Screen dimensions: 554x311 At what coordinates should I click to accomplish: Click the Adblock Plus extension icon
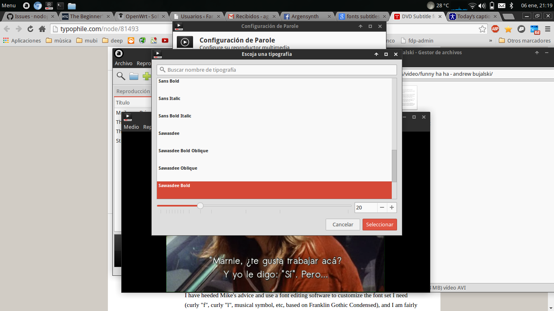(x=495, y=29)
